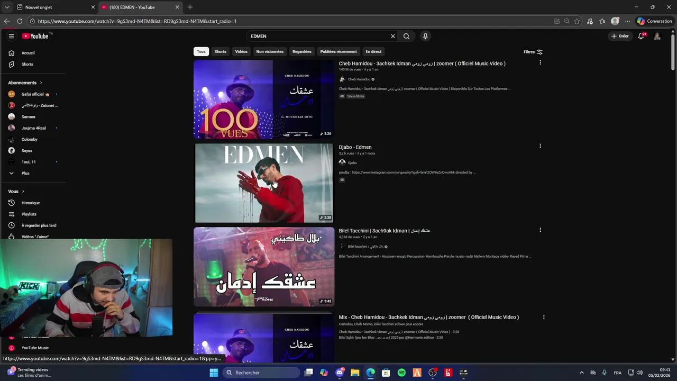Open Windows Start menu

pyautogui.click(x=214, y=373)
